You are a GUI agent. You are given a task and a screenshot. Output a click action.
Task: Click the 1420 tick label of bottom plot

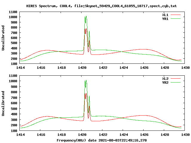coord(82,135)
